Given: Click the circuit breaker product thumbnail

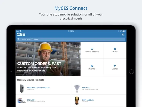Looking at the screenshot, I should pyautogui.click(x=22, y=88).
